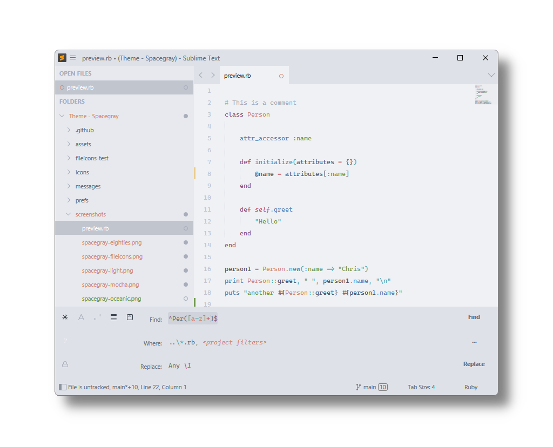This screenshot has height=447, width=553.
Task: Change Ruby syntax in status bar
Action: [x=471, y=387]
